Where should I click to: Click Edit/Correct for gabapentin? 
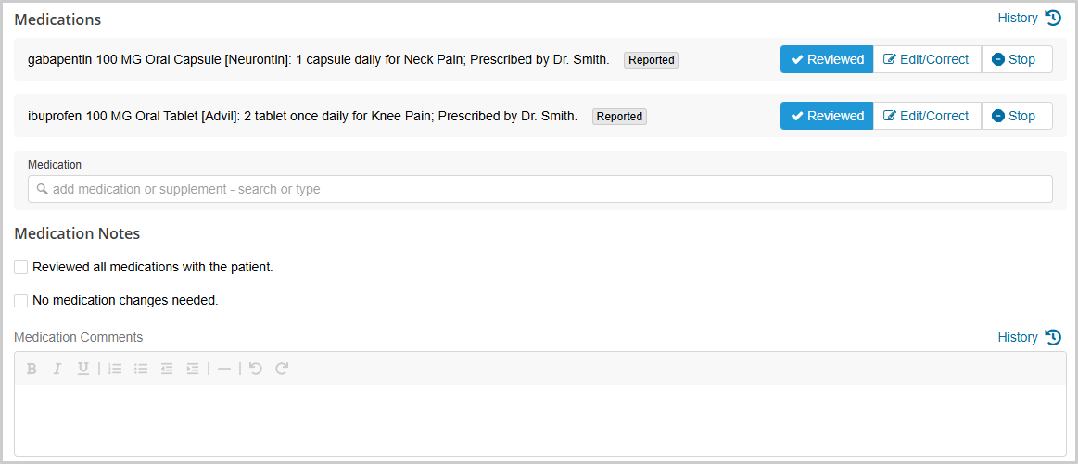click(x=927, y=59)
